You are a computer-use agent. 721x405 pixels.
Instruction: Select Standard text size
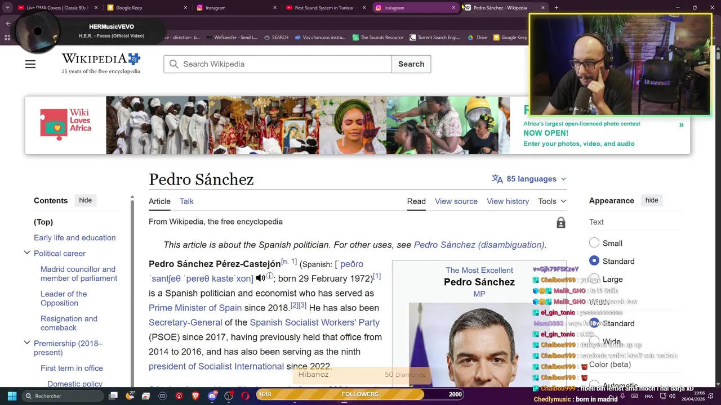click(x=594, y=261)
